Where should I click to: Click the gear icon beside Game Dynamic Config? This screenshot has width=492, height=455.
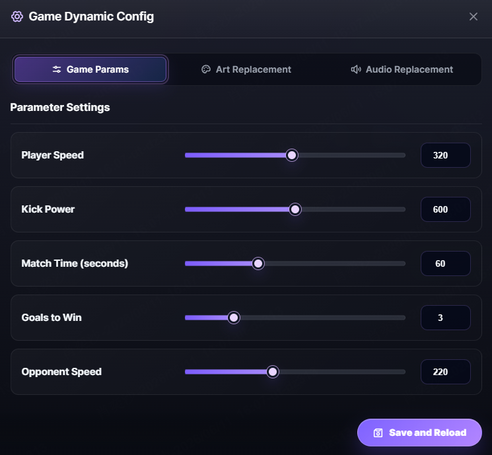tap(17, 17)
